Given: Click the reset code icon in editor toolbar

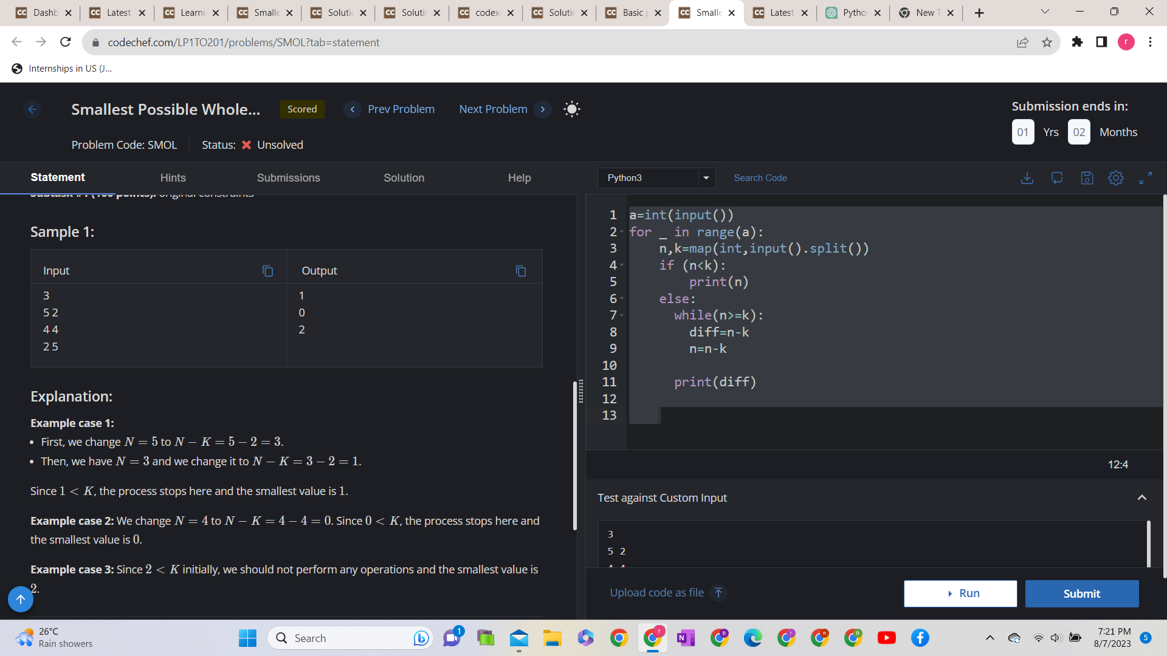Looking at the screenshot, I should point(1057,178).
